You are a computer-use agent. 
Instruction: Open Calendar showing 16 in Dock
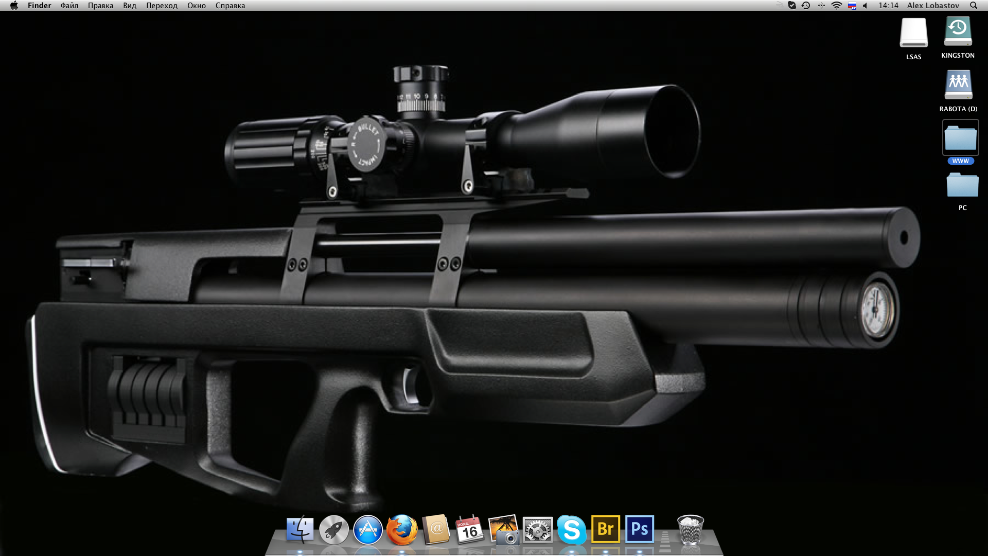469,530
